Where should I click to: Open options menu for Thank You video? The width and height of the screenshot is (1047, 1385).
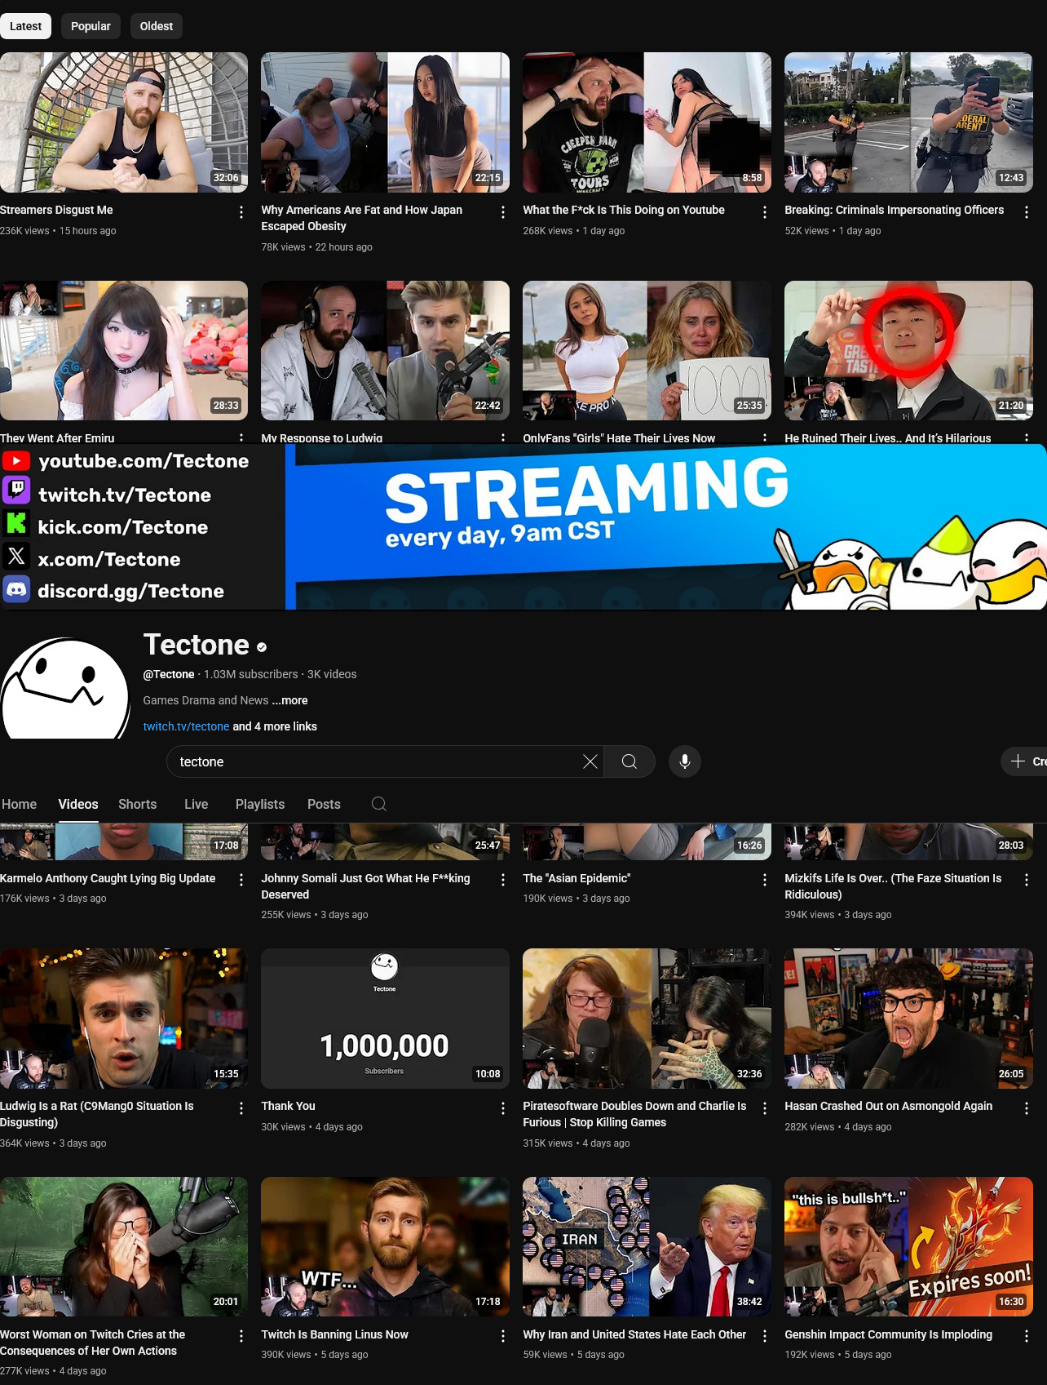point(503,1108)
